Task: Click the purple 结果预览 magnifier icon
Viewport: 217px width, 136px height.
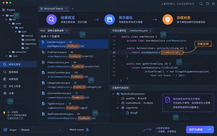Action: tap(52, 19)
